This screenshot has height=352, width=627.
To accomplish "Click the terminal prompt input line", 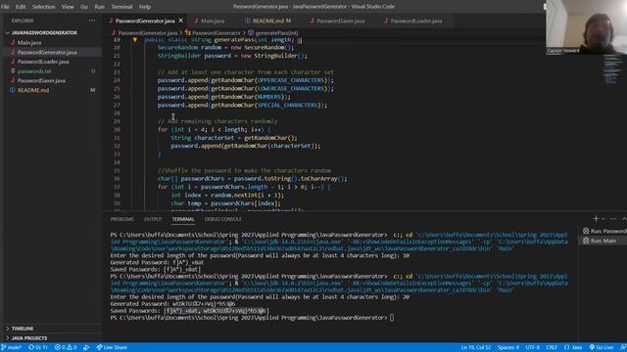I will tap(392, 318).
